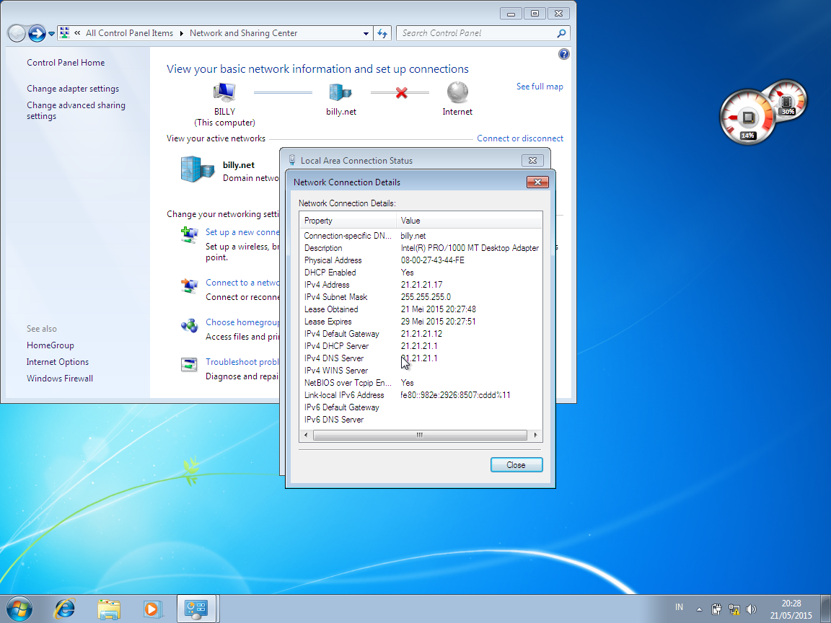Click the Connect to a network icon

[189, 286]
